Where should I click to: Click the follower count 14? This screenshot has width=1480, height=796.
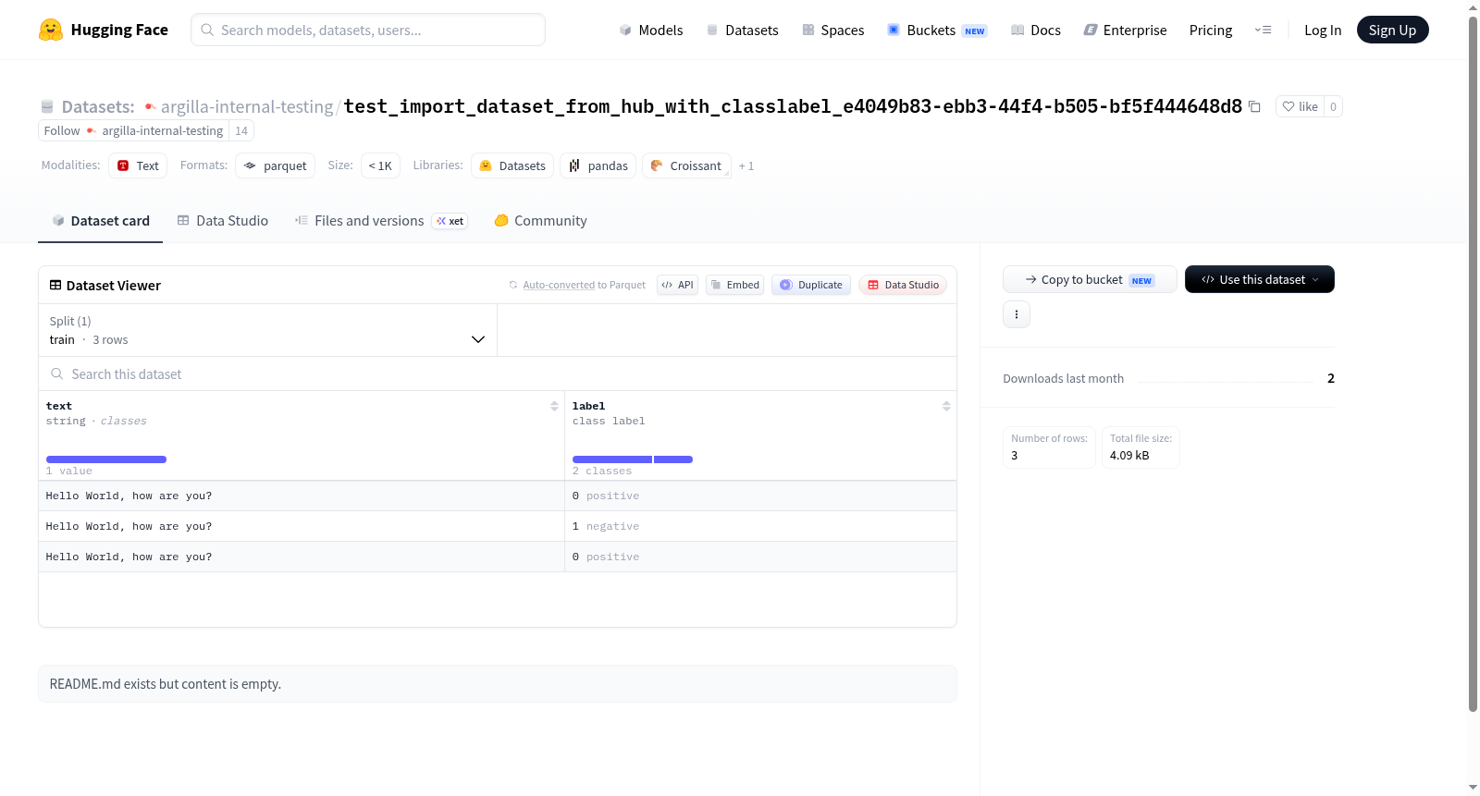click(x=241, y=131)
